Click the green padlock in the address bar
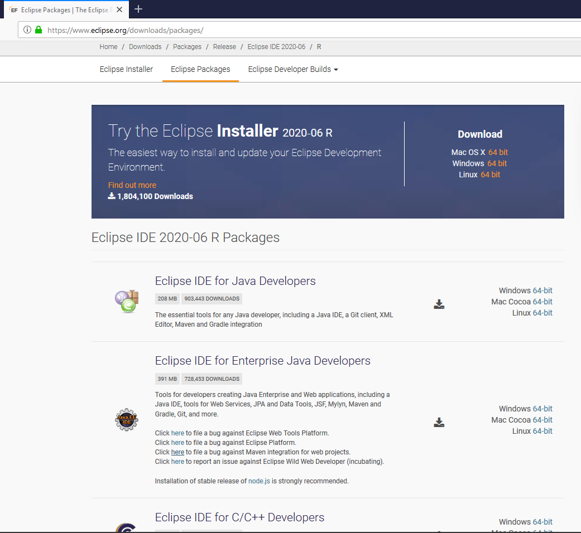This screenshot has height=533, width=581. [x=37, y=30]
